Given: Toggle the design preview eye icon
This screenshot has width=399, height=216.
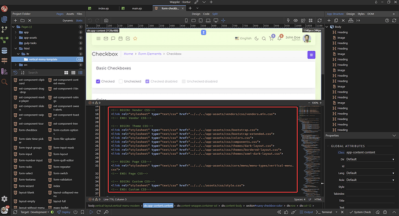Looking at the screenshot, I should click(295, 20).
